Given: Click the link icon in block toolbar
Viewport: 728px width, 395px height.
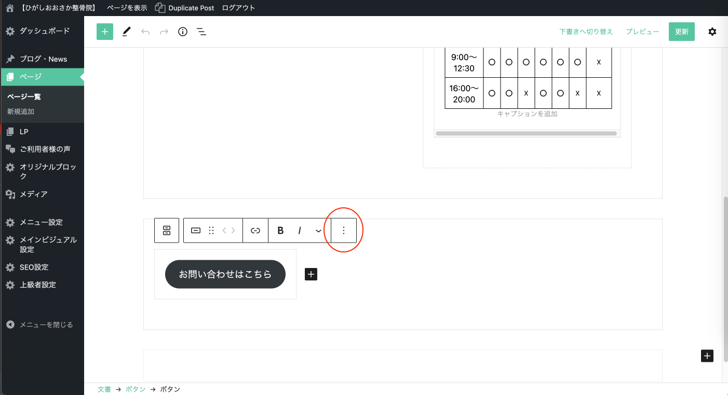Looking at the screenshot, I should click(x=255, y=231).
